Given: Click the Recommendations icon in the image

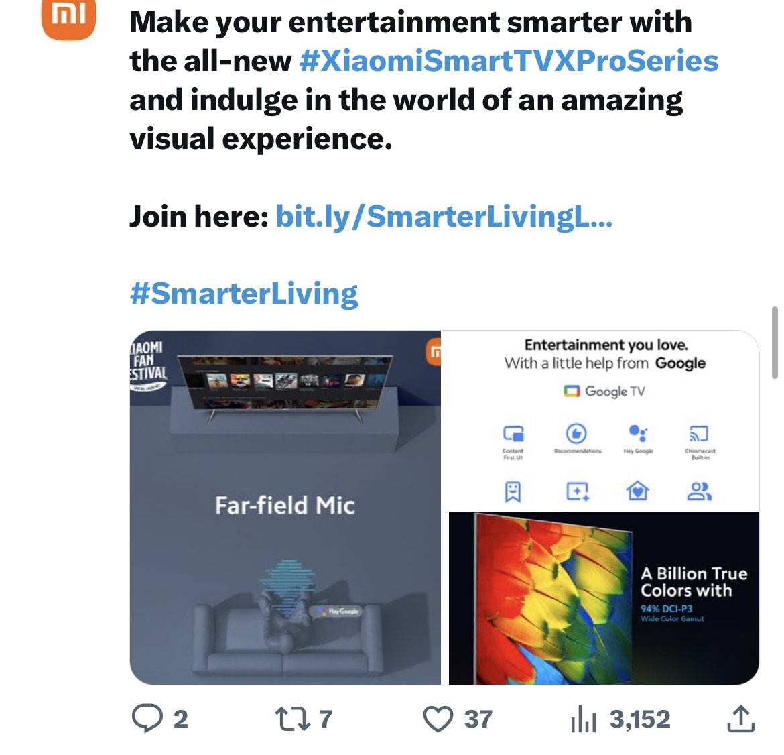Looking at the screenshot, I should click(577, 434).
